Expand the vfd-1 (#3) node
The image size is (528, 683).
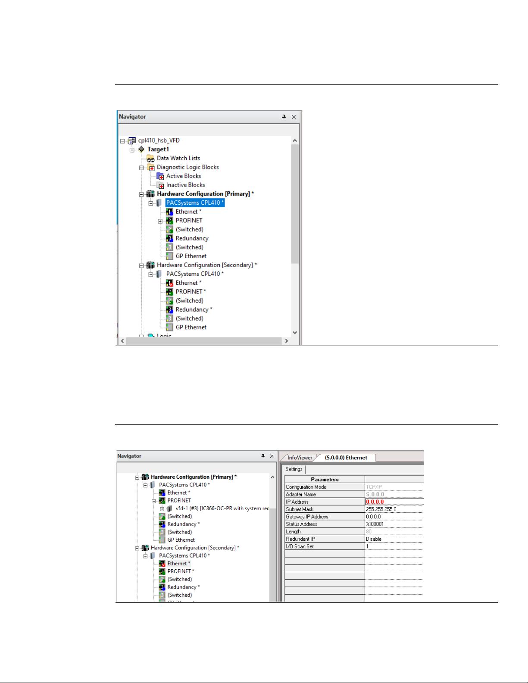pos(162,509)
